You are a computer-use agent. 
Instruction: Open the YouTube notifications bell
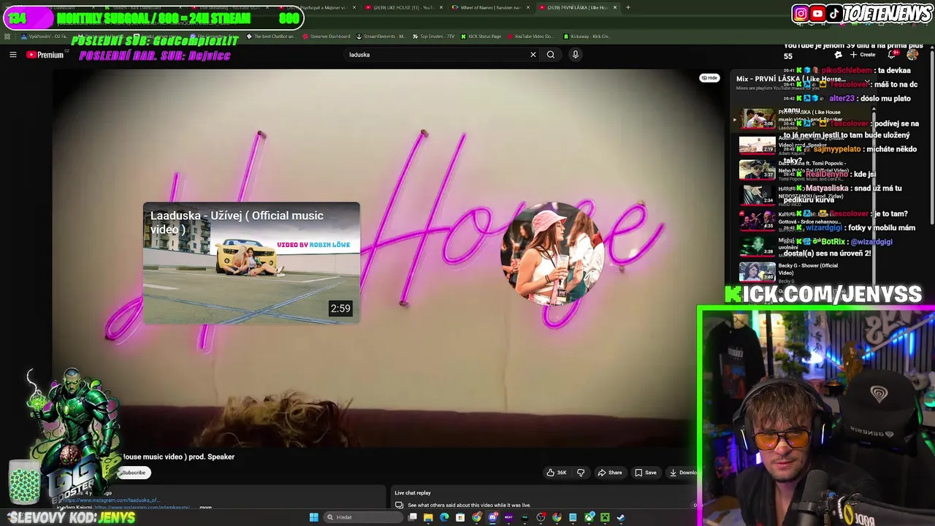pyautogui.click(x=892, y=55)
